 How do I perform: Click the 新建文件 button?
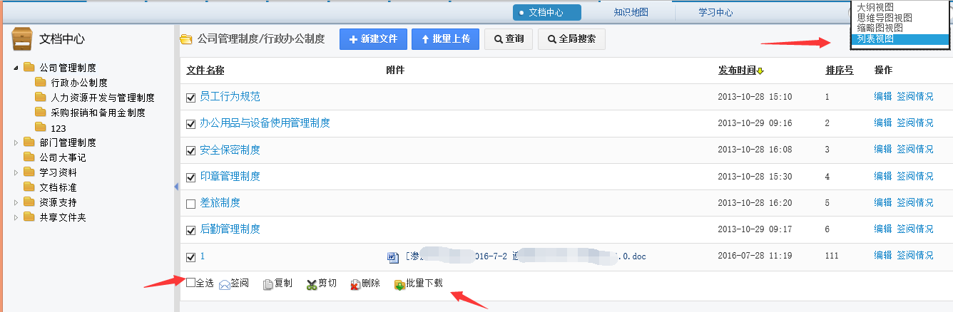[x=373, y=39]
